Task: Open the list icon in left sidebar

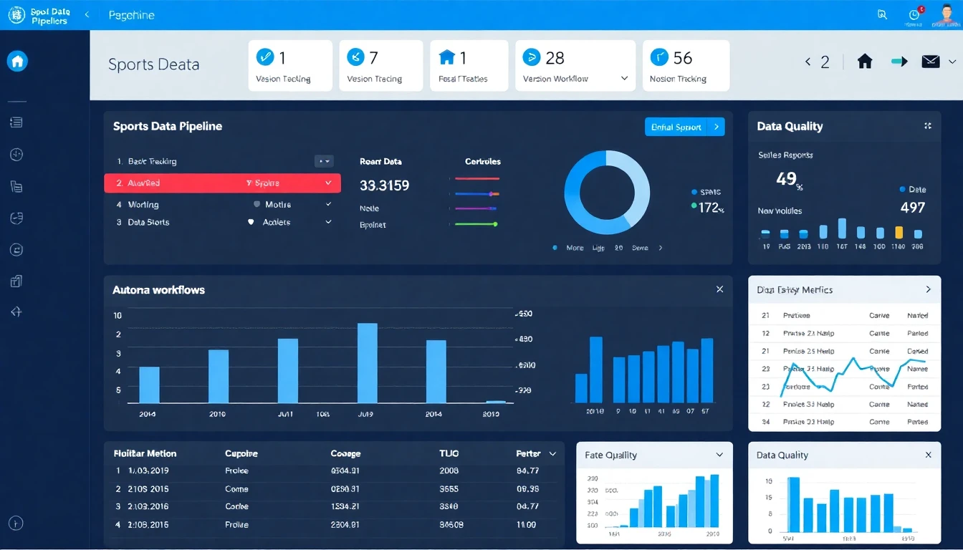Action: (16, 122)
